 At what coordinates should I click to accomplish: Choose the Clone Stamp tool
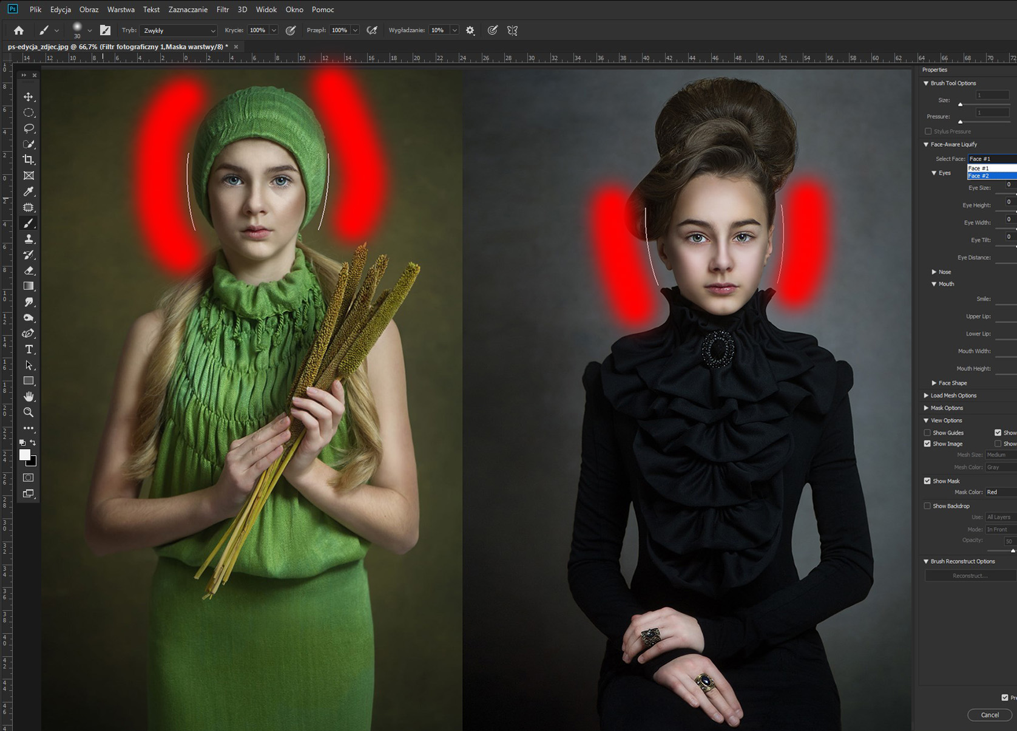[29, 239]
